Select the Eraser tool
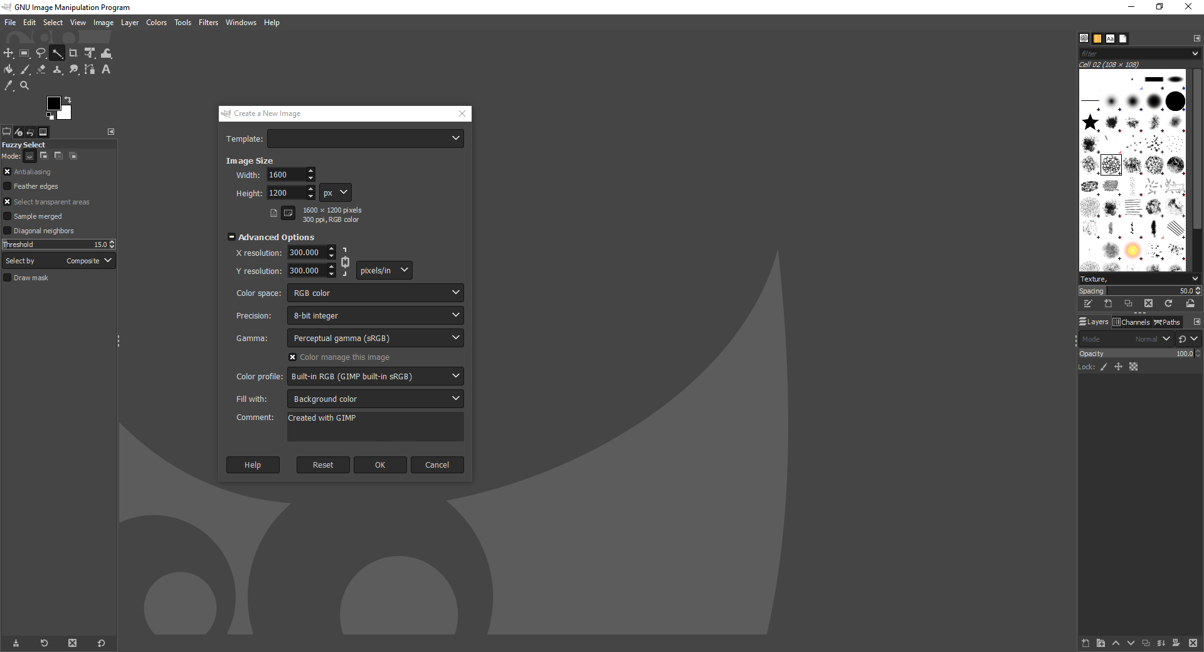Viewport: 1204px width, 652px height. 41,70
